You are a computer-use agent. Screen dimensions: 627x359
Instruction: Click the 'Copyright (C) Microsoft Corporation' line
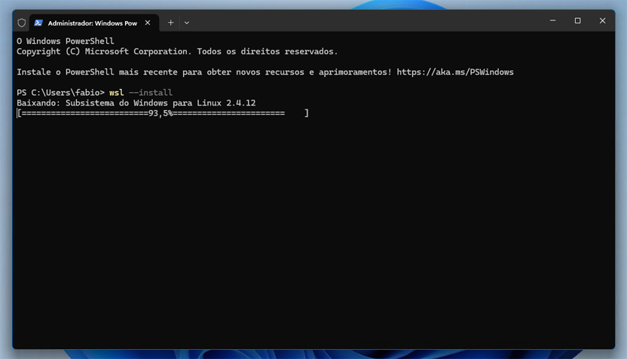click(x=177, y=51)
